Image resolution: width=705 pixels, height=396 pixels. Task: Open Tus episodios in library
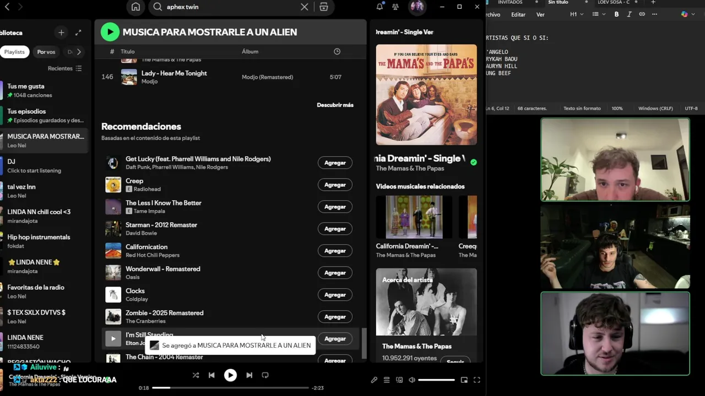pos(45,116)
